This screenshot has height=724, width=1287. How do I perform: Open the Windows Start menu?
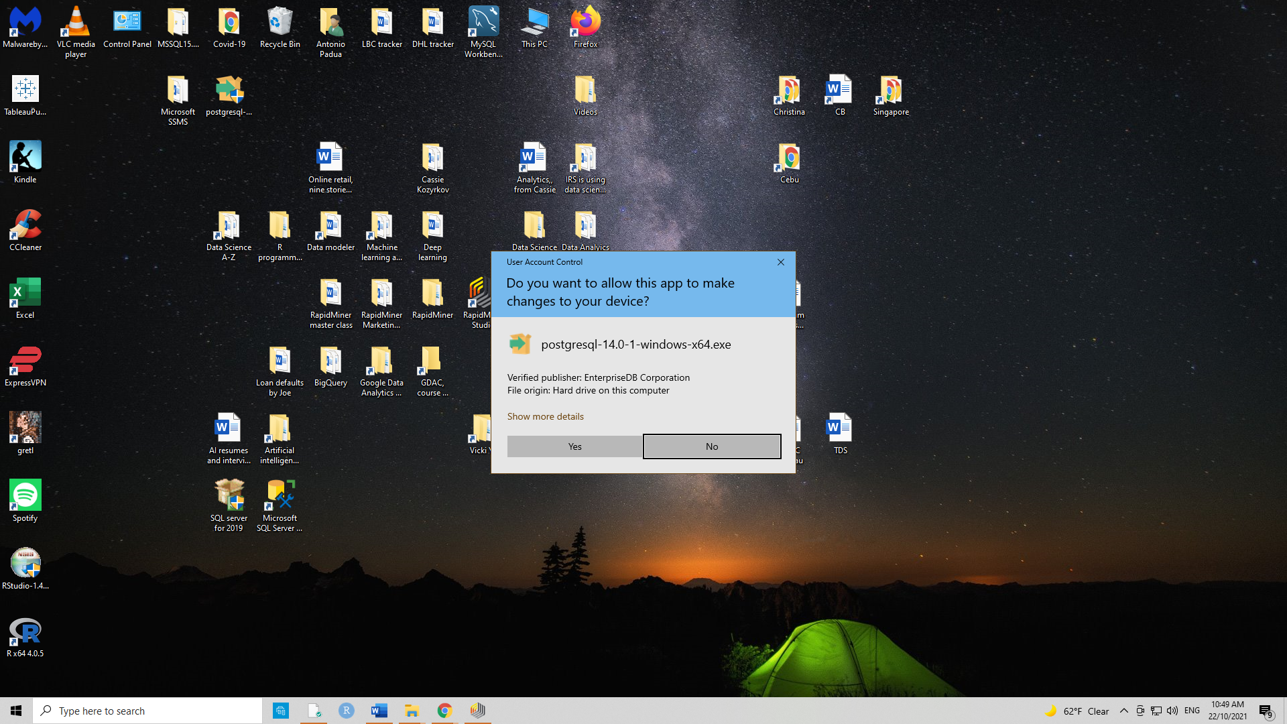[16, 711]
